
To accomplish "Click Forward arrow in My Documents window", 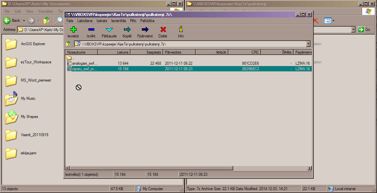I will click(31, 20).
